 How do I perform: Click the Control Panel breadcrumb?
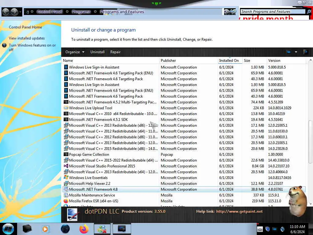[50, 12]
